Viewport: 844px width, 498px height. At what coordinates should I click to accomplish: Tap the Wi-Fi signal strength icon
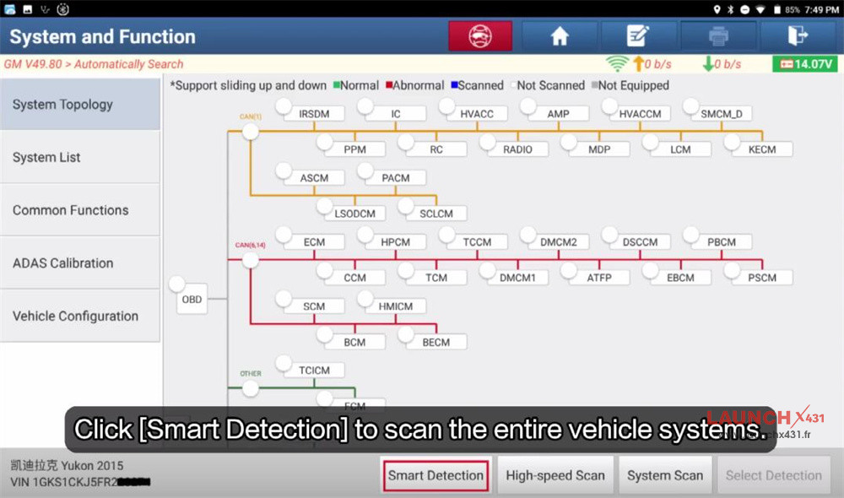(619, 62)
